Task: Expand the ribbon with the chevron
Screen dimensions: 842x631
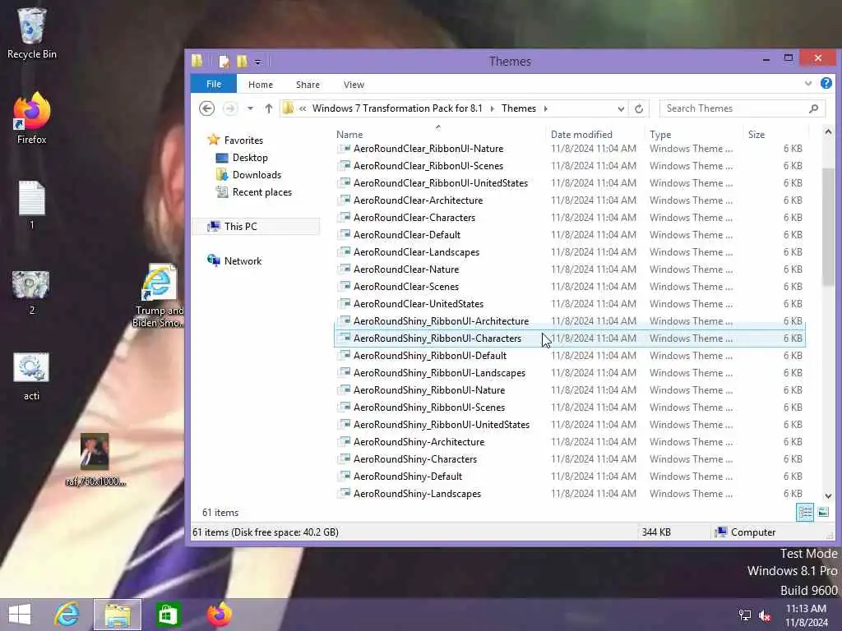Action: [x=808, y=84]
